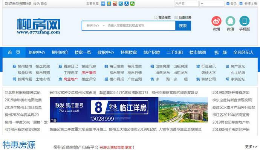Open headline 柳州亚泰财富现代城恢复建设
260x150 pixels.
175,93
